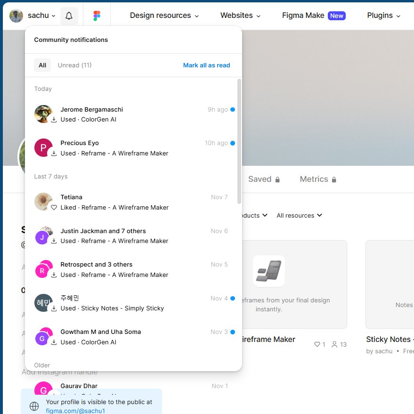Click the 9h ago timestamp

(x=218, y=110)
